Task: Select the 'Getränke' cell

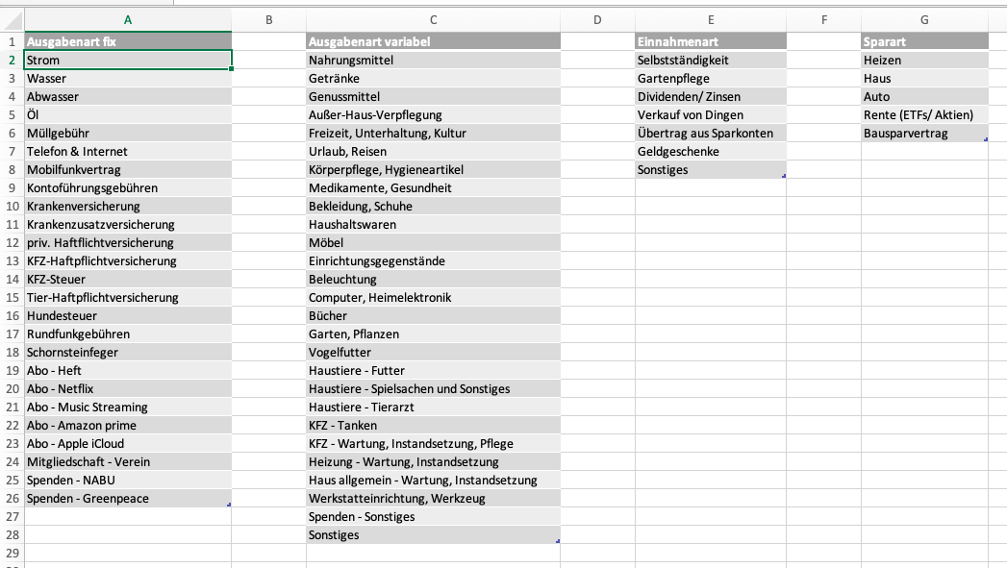Action: 434,78
